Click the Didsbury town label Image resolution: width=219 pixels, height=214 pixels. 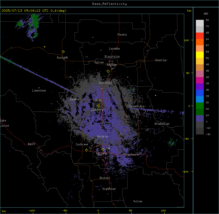97,110
